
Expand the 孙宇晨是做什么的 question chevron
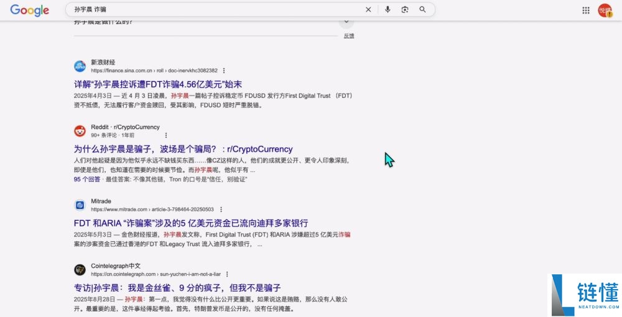tap(346, 22)
